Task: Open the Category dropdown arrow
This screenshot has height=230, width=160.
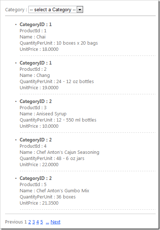Action: [80, 10]
